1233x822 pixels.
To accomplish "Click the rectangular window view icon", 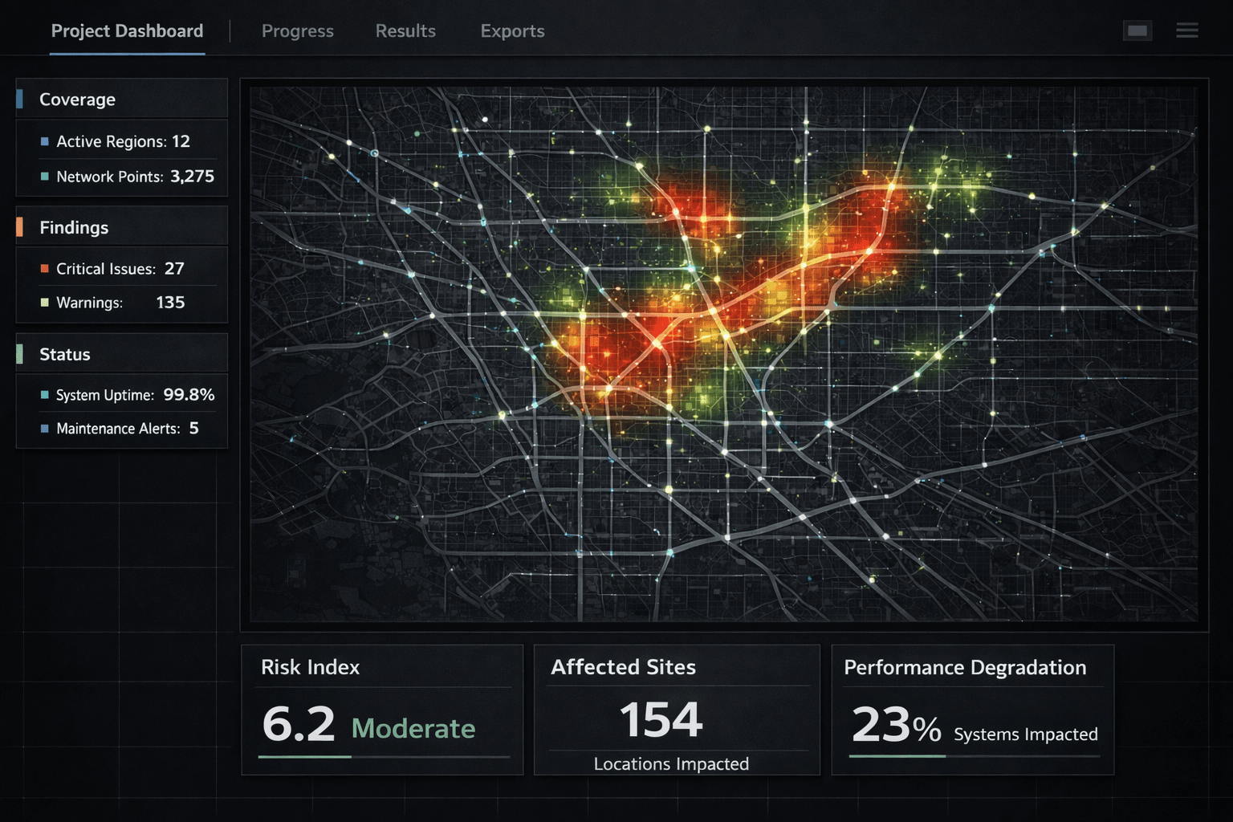I will [1137, 31].
